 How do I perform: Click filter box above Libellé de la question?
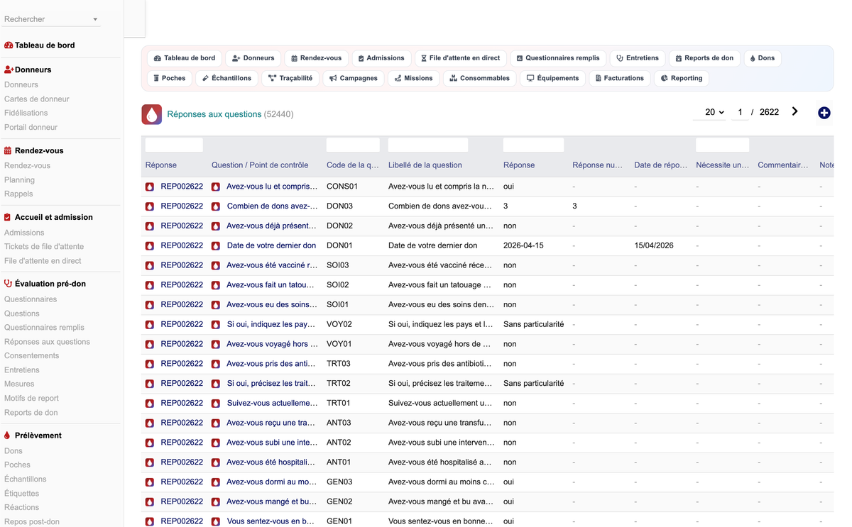click(428, 145)
